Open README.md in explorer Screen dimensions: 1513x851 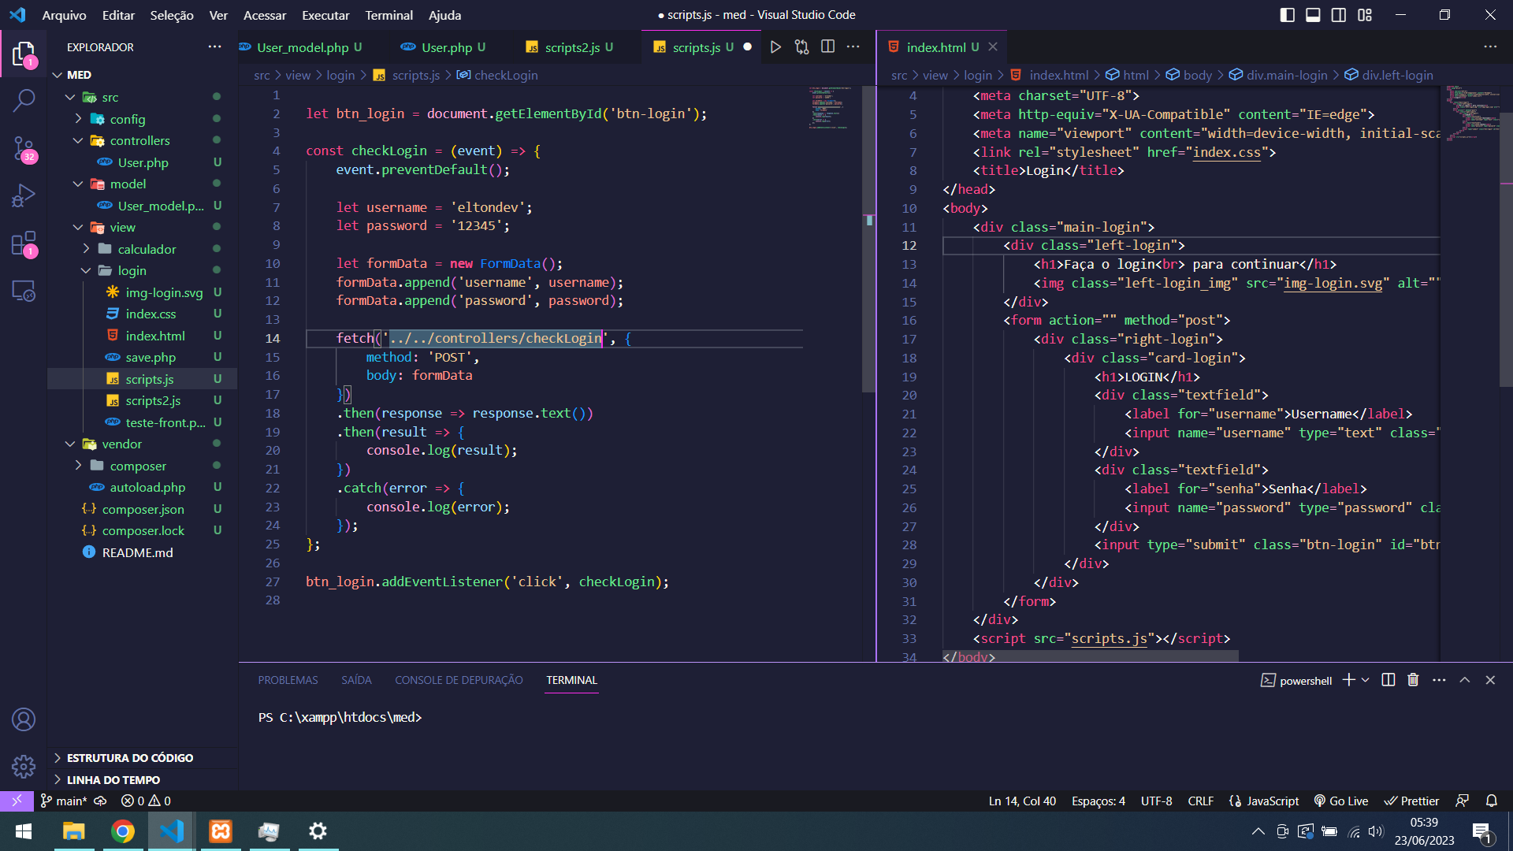click(x=142, y=552)
